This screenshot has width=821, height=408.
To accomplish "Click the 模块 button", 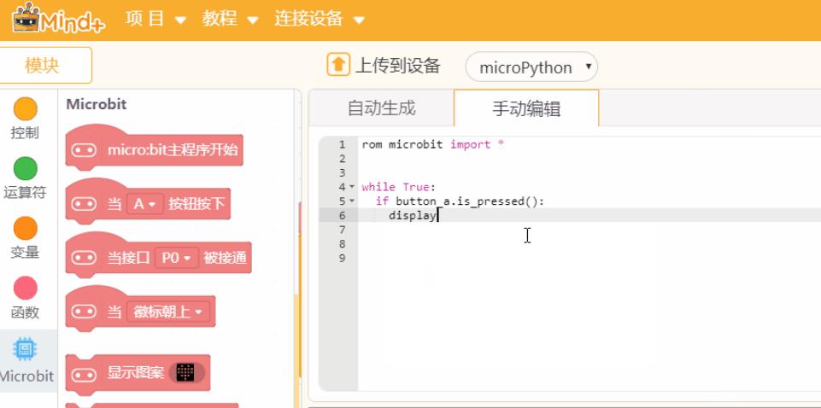I will point(43,66).
